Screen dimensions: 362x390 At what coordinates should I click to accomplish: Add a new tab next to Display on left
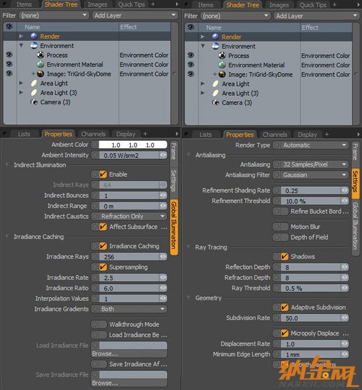pyautogui.click(x=145, y=134)
